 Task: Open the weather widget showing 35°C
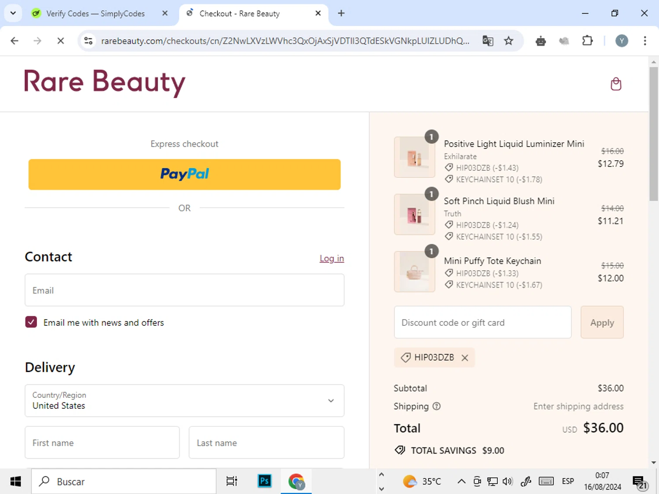pyautogui.click(x=422, y=482)
